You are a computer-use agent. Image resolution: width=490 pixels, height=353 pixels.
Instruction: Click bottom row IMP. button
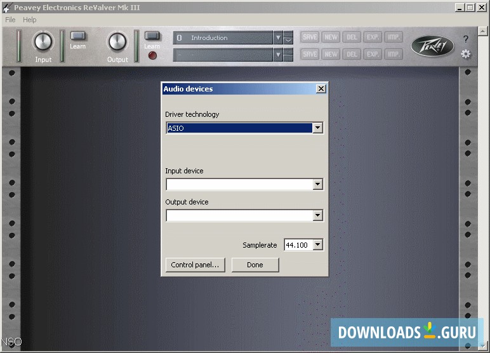tap(394, 54)
